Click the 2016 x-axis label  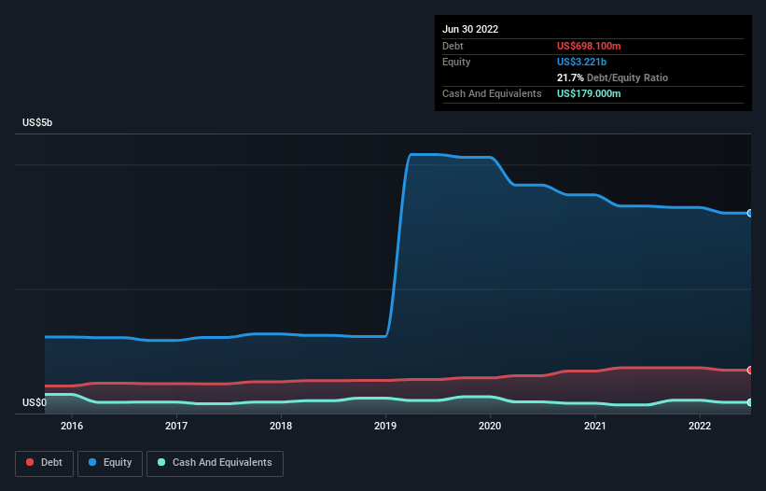pos(72,426)
